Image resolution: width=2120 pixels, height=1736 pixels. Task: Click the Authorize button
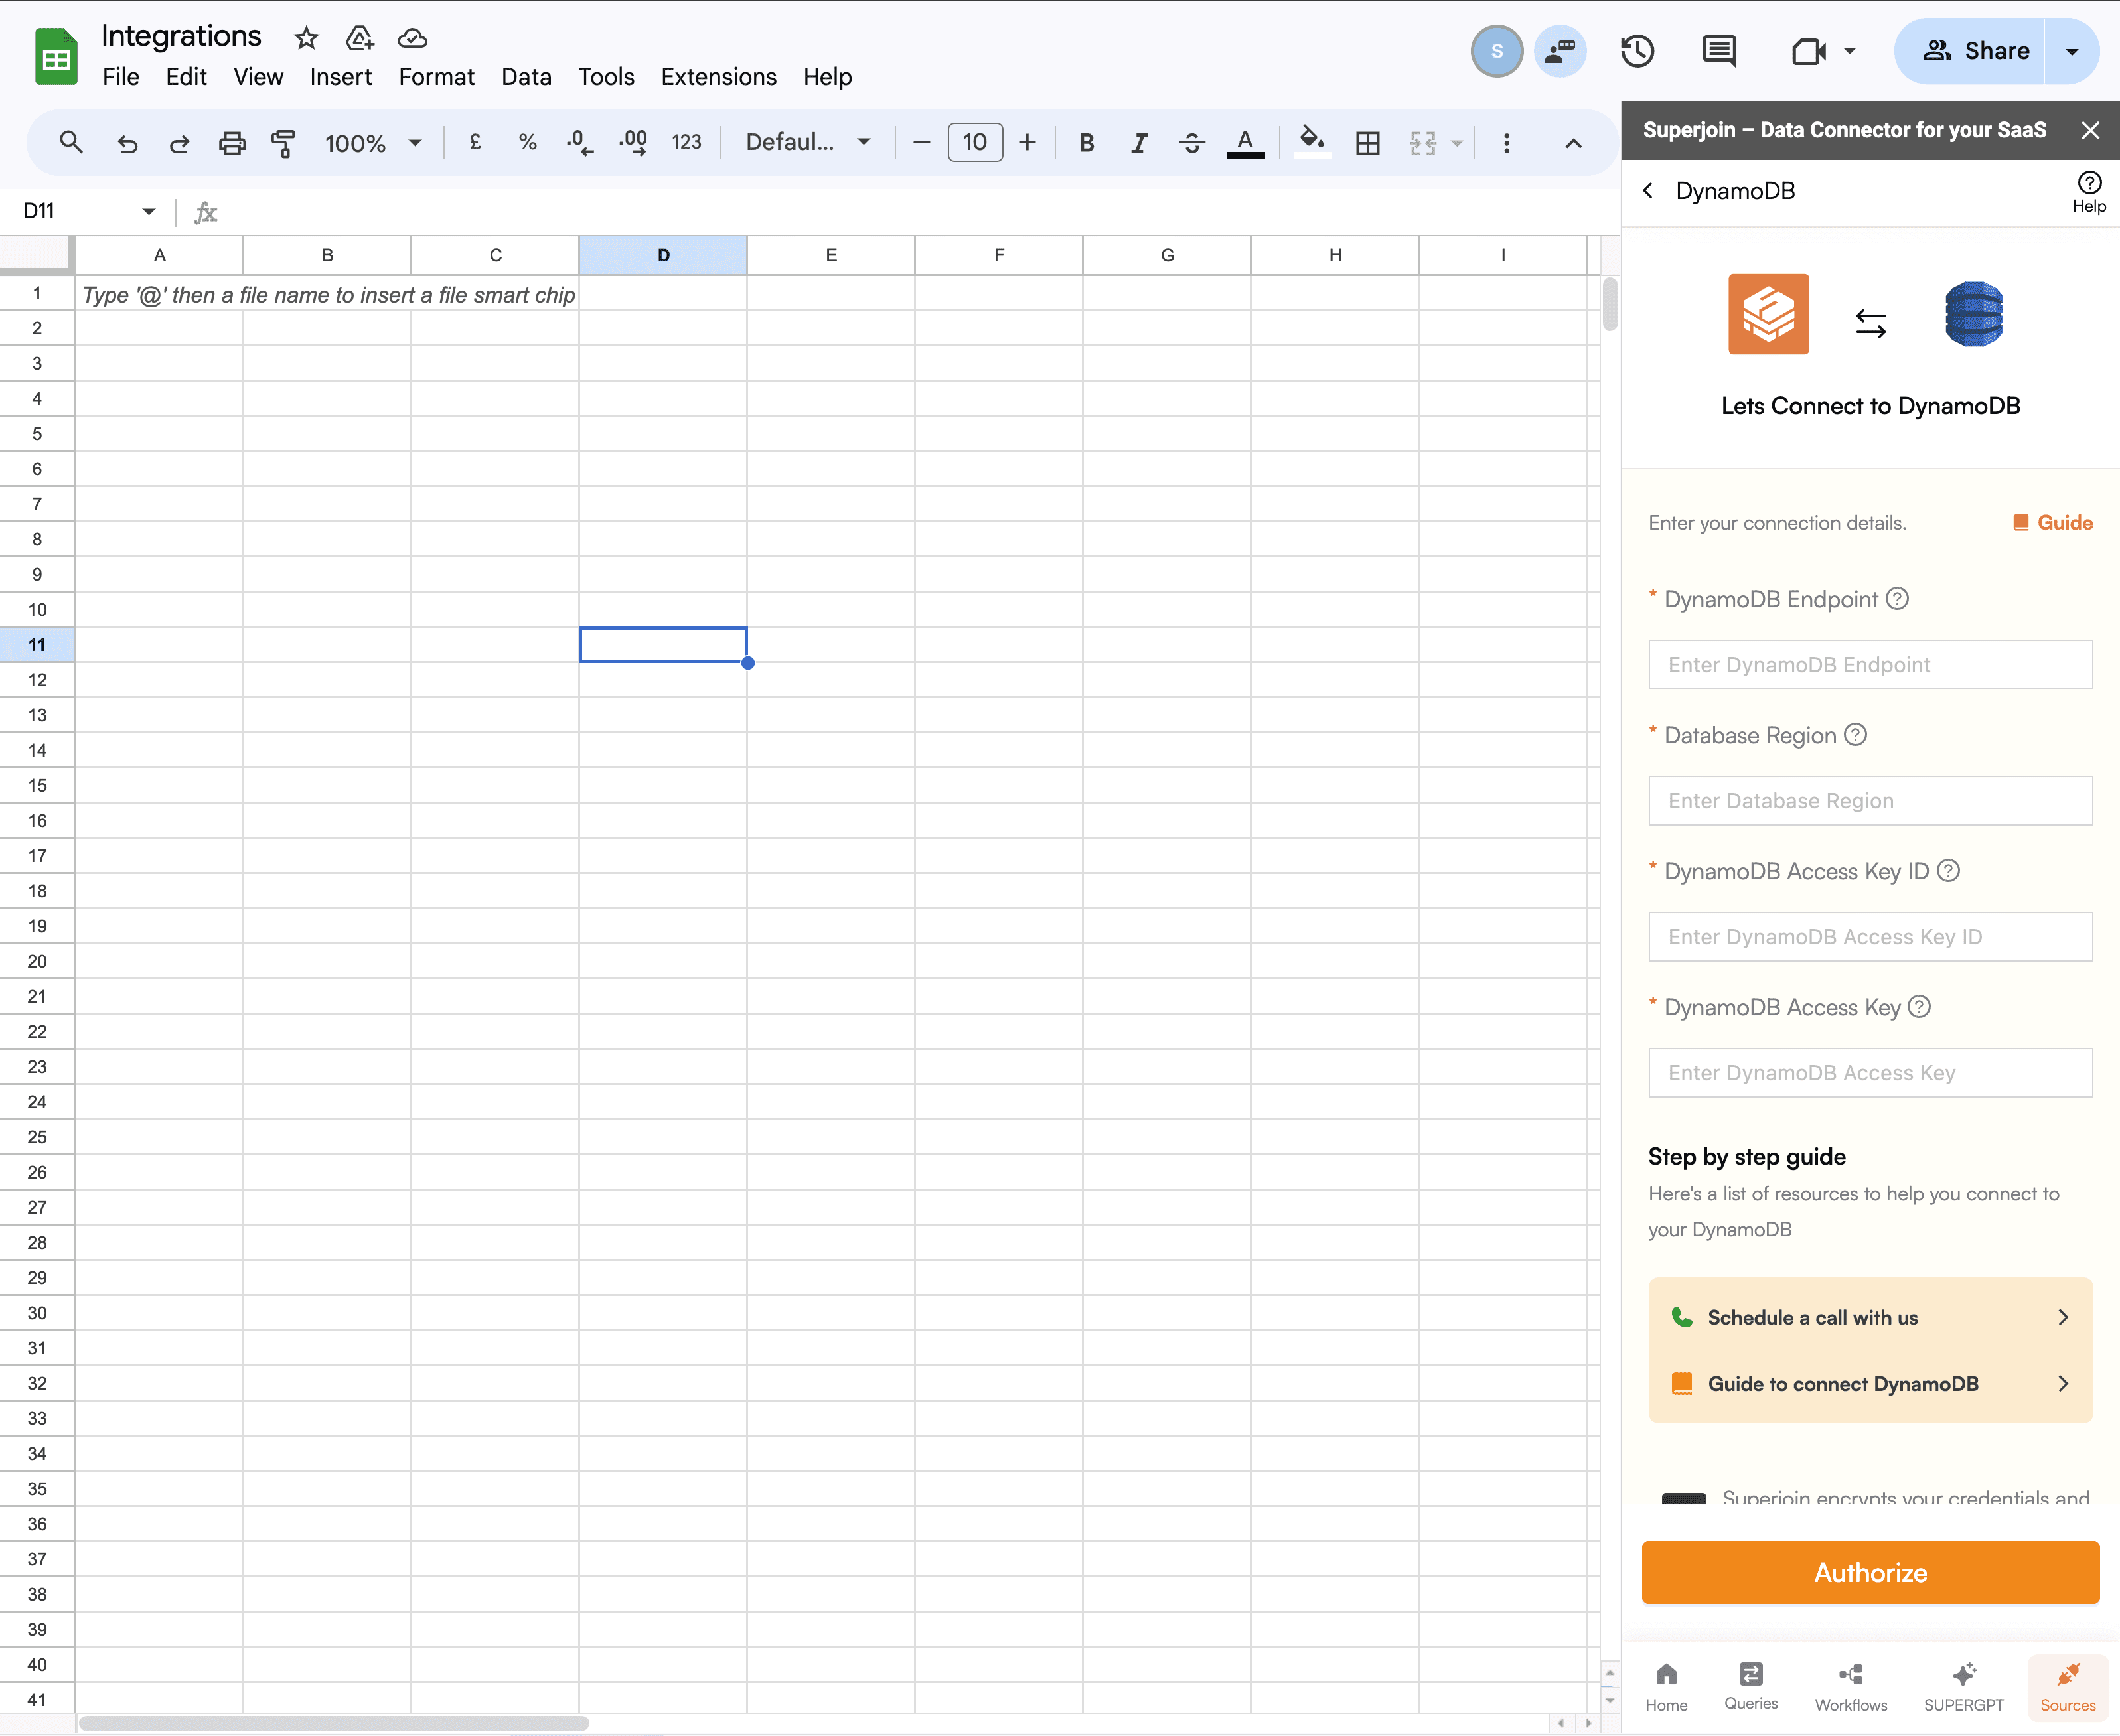1870,1572
